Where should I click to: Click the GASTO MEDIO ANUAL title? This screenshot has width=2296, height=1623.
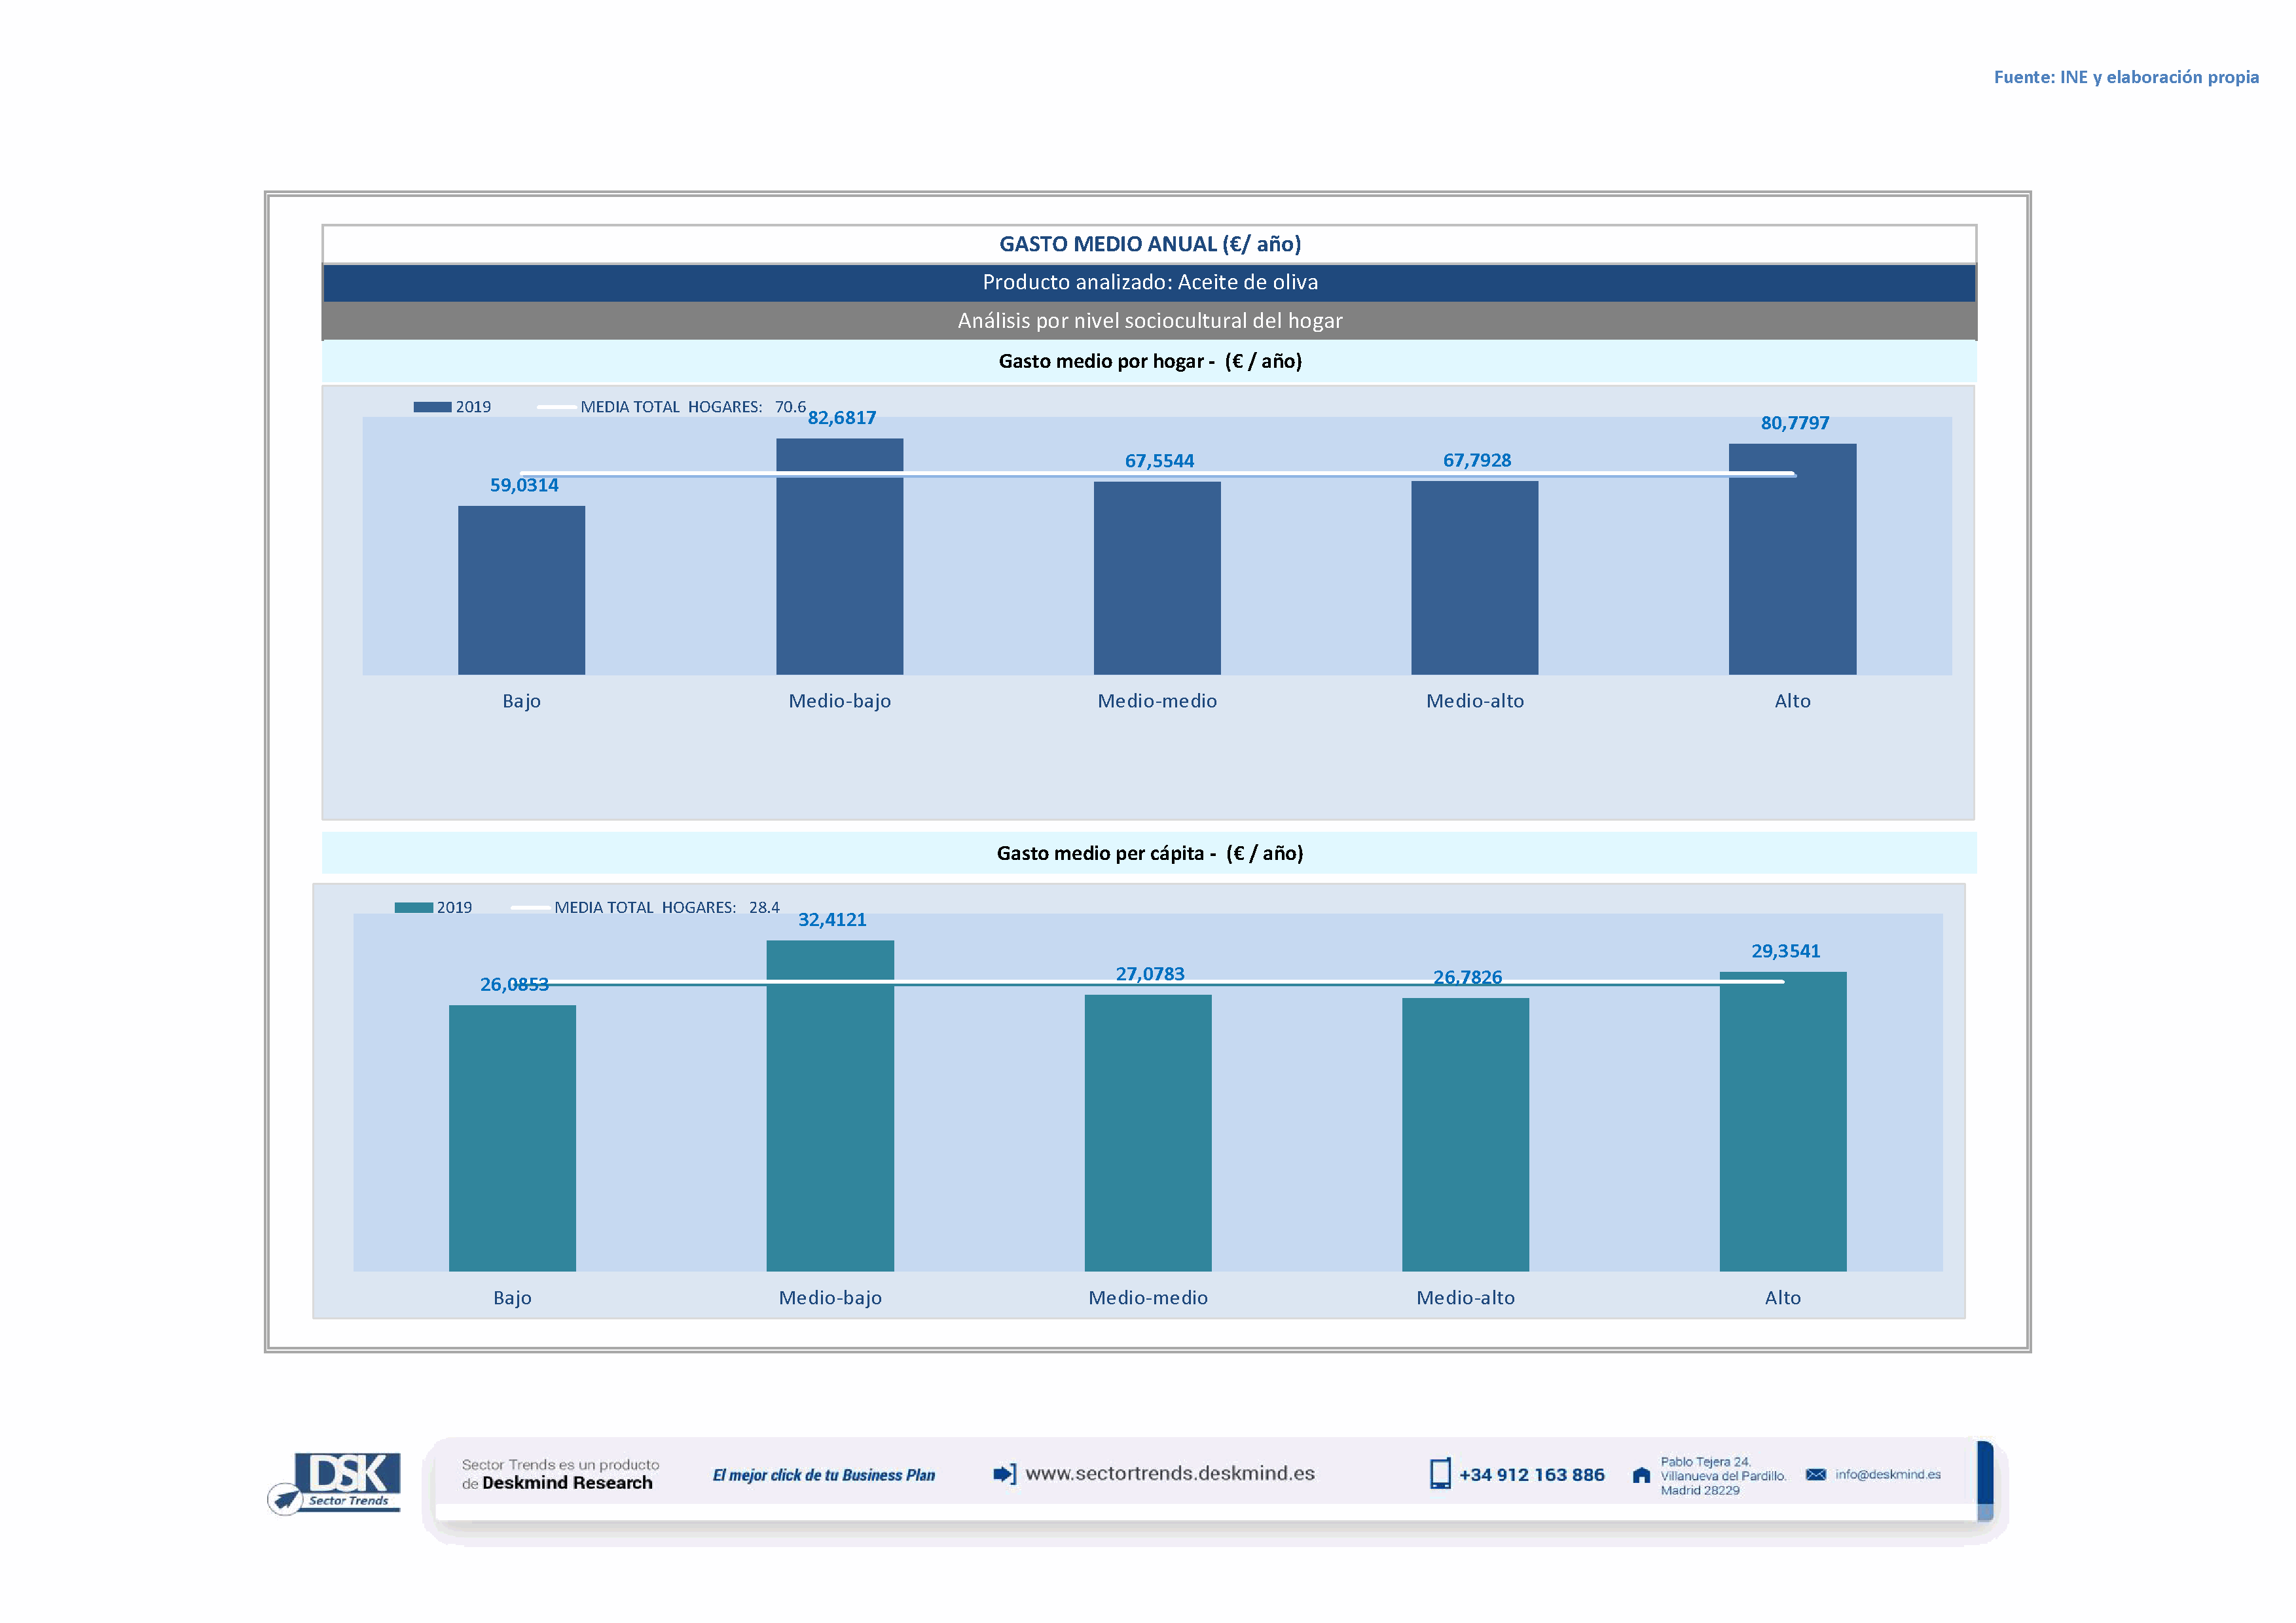(x=1149, y=244)
